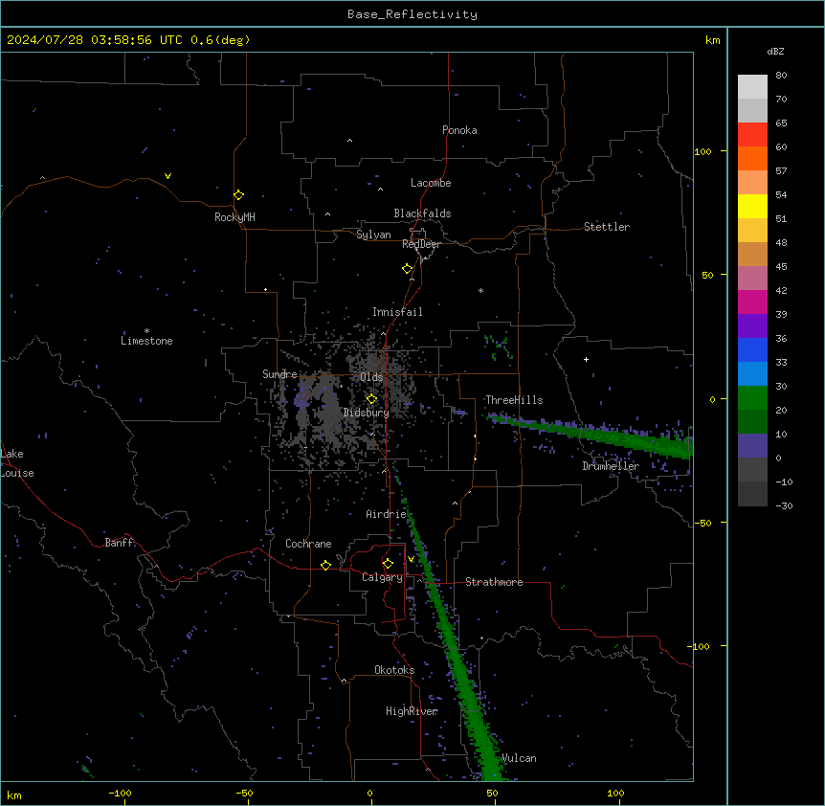Click the Sylvan town label

[x=373, y=235]
